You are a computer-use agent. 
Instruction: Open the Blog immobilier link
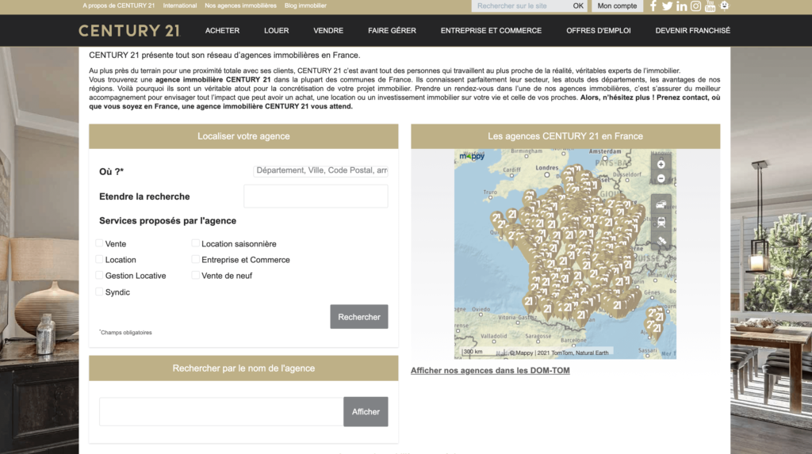pyautogui.click(x=305, y=6)
